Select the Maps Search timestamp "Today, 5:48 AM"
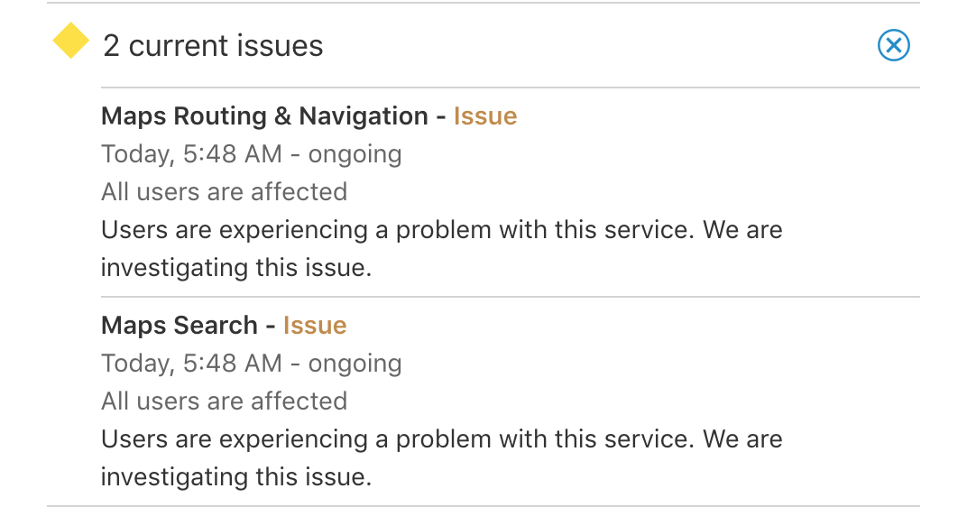 pyautogui.click(x=192, y=364)
